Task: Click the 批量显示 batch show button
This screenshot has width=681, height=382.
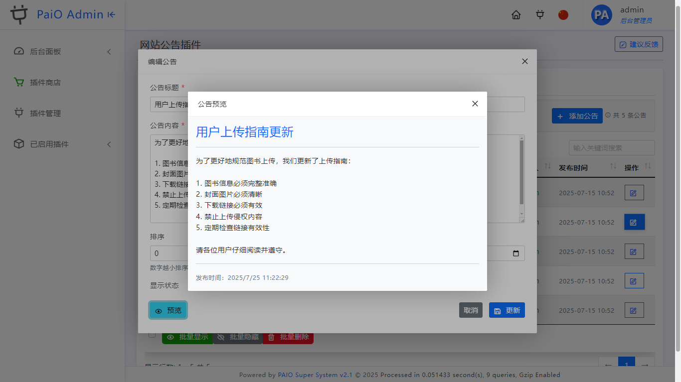Action: coord(187,337)
